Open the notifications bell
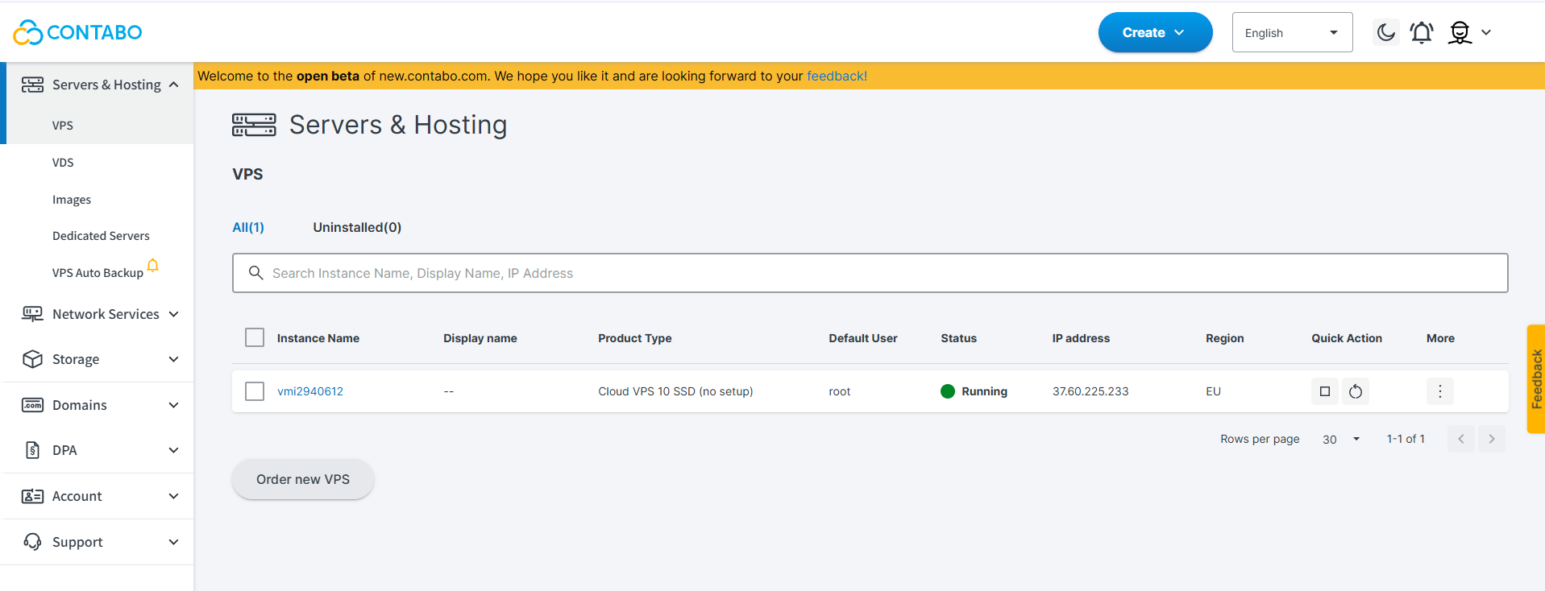1545x591 pixels. [1422, 32]
